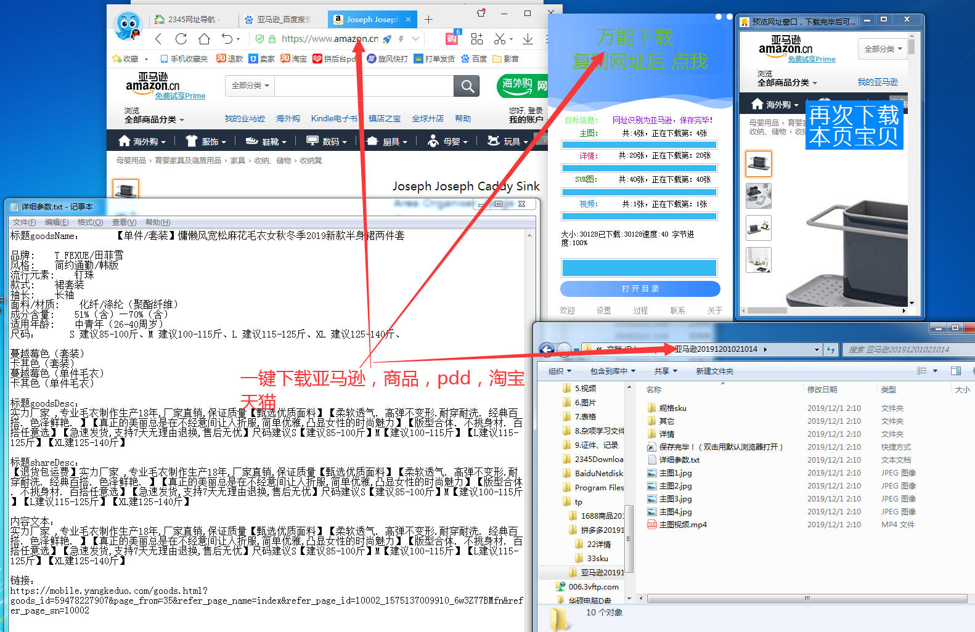Open the browser download manager icon

[x=528, y=39]
